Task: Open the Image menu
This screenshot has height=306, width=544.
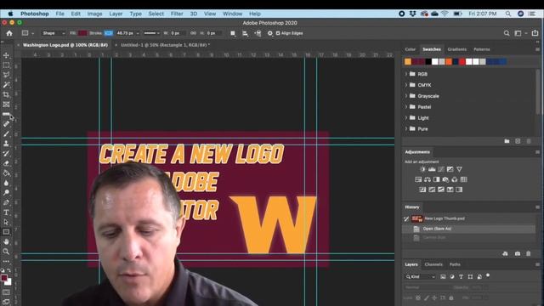Action: 94,14
